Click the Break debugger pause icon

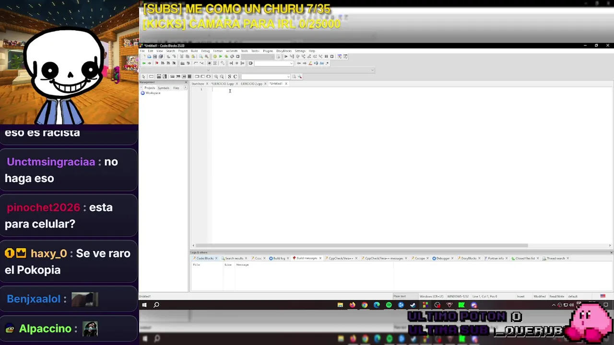point(326,56)
